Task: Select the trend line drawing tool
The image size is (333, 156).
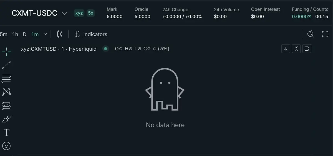Action: (x=6, y=65)
